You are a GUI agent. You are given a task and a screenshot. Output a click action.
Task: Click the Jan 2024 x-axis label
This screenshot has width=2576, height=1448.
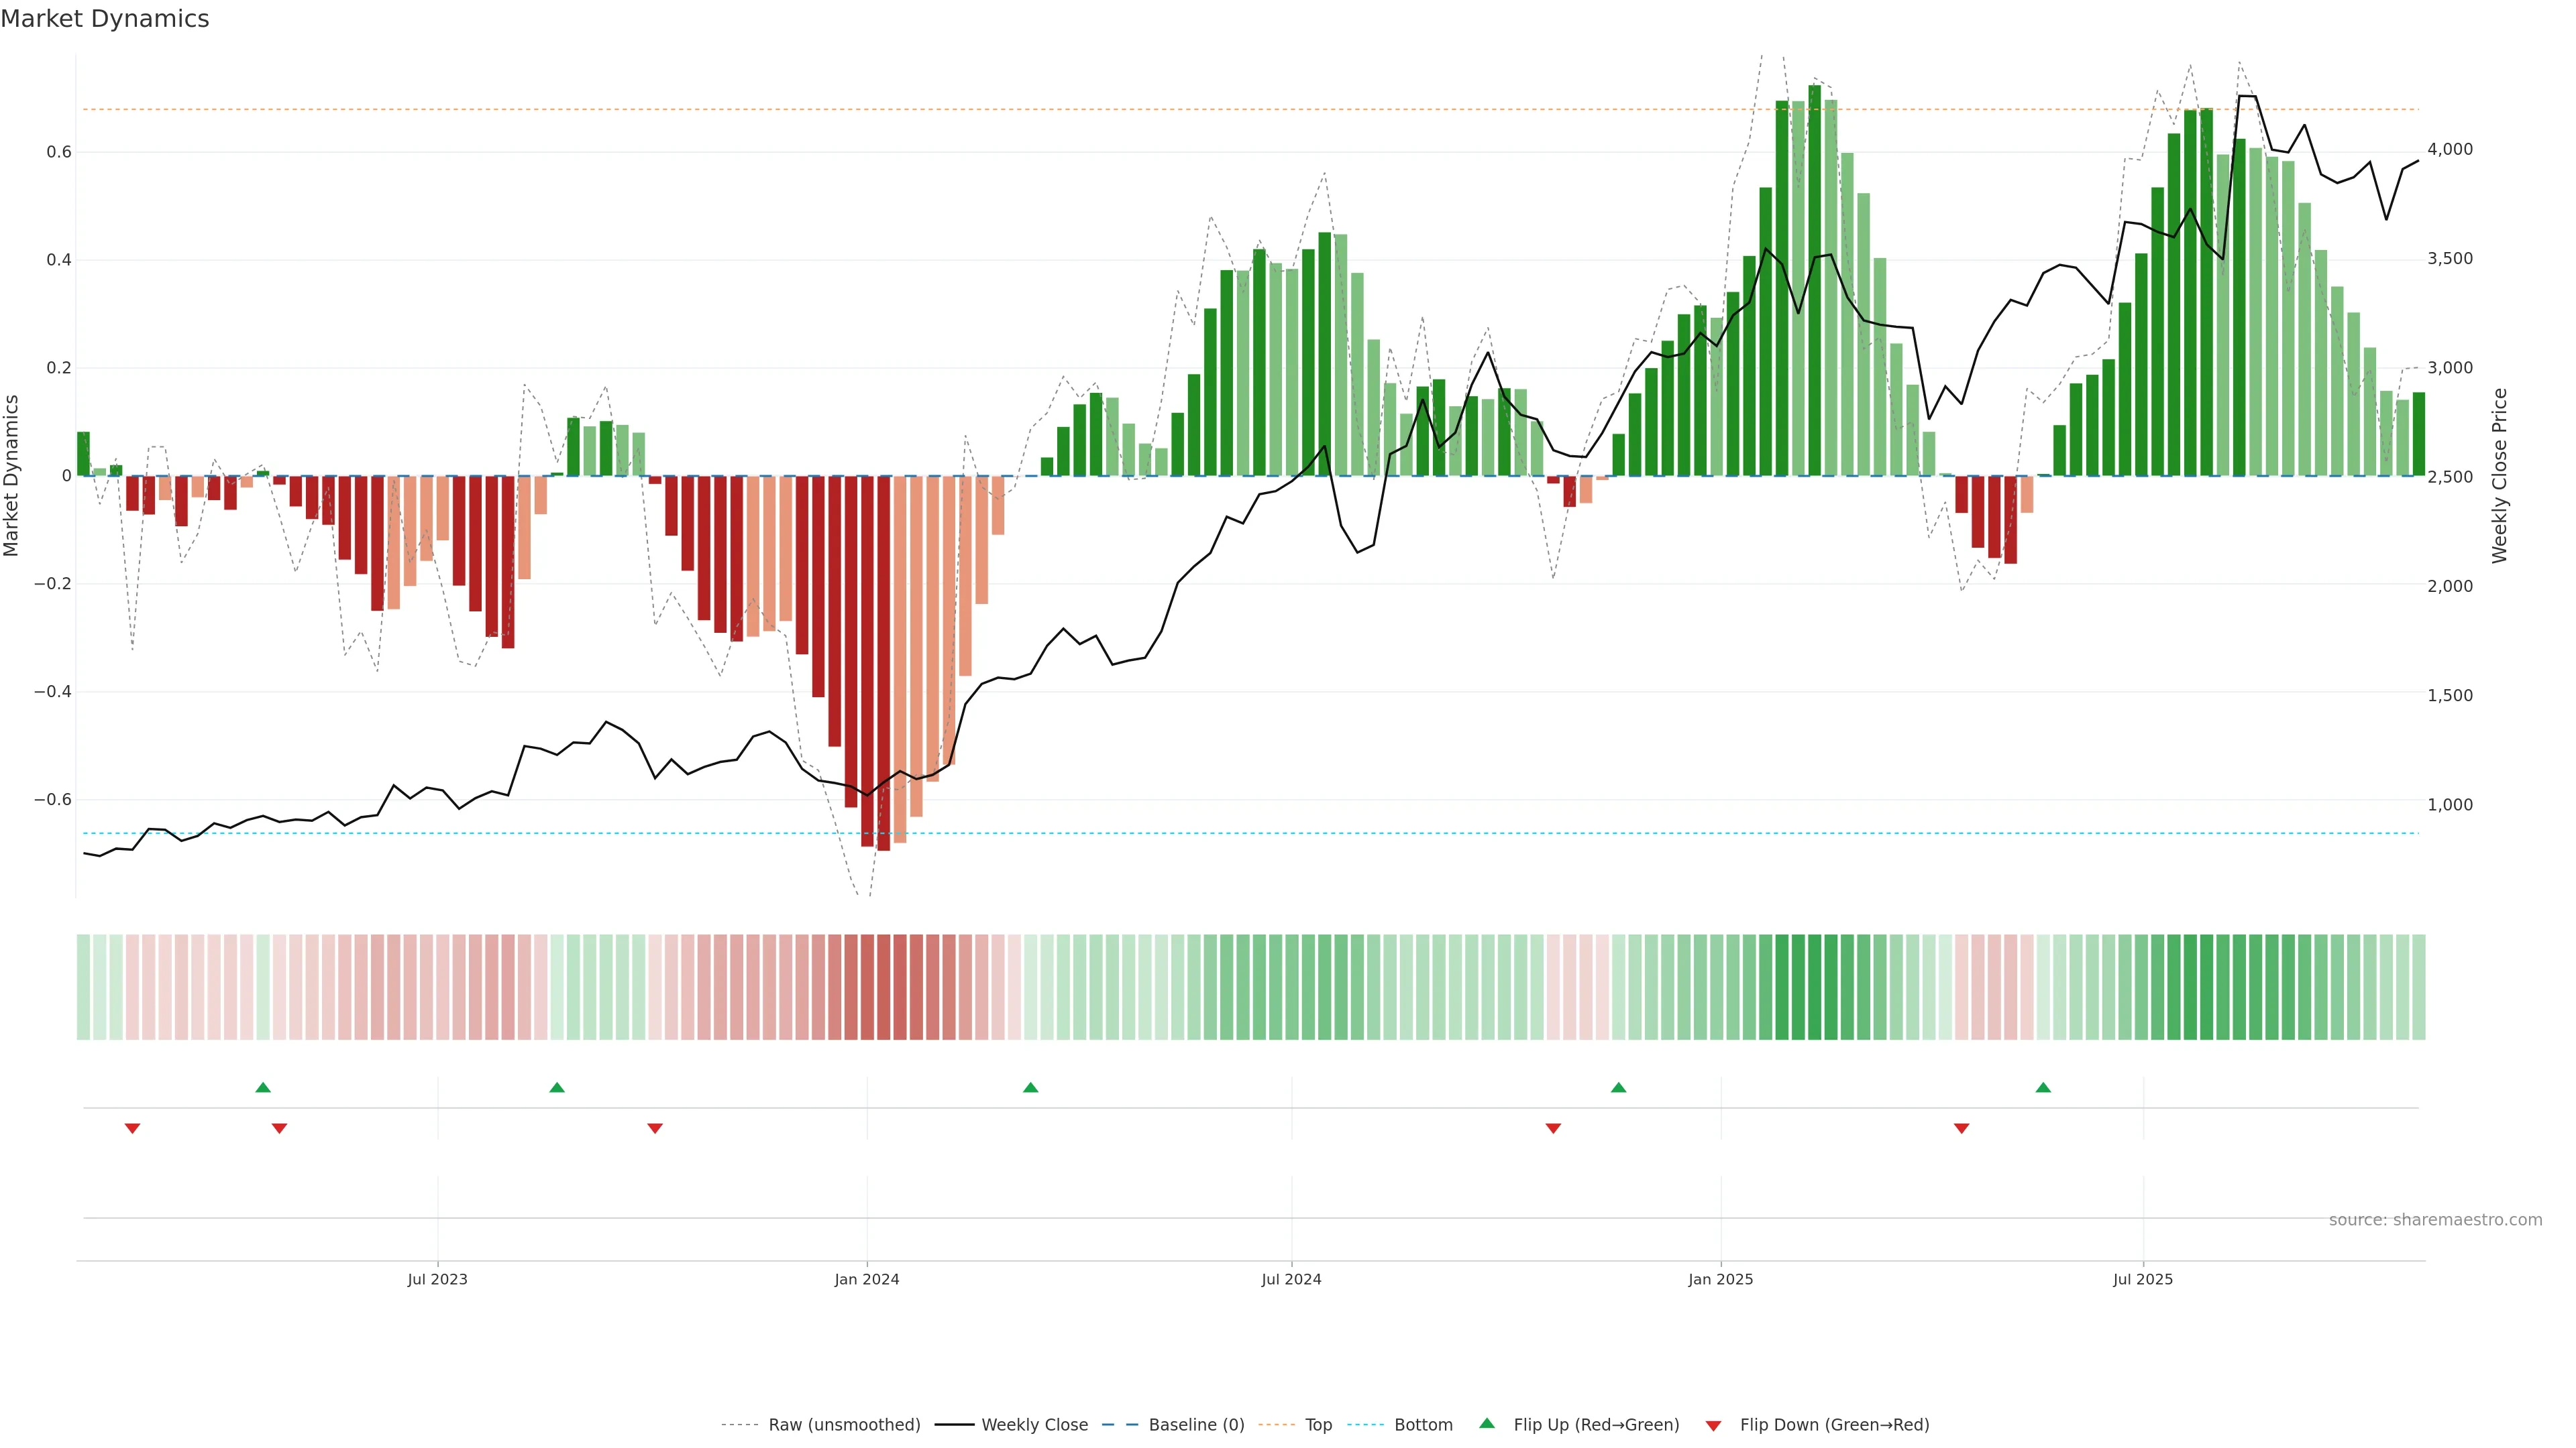[x=867, y=1279]
